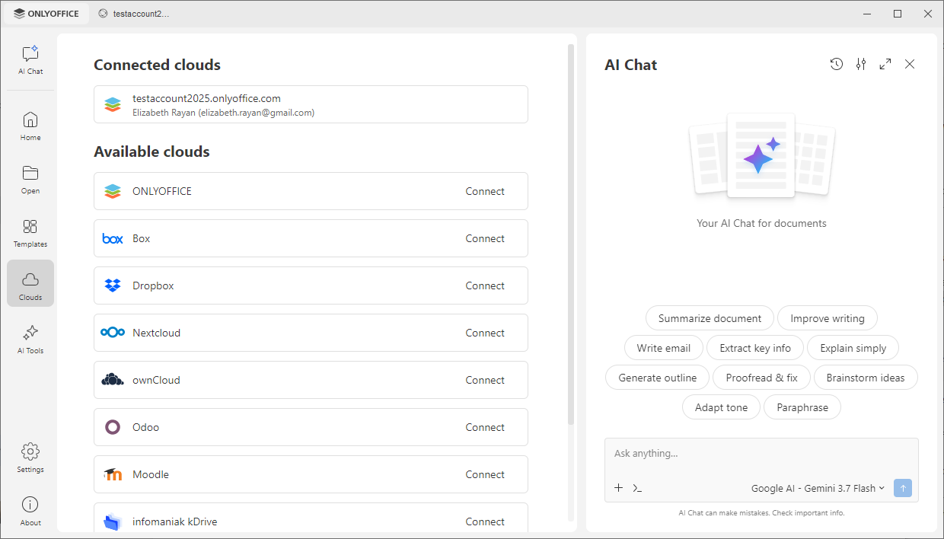Click the Adapt tone chip
This screenshot has width=944, height=539.
coord(721,407)
